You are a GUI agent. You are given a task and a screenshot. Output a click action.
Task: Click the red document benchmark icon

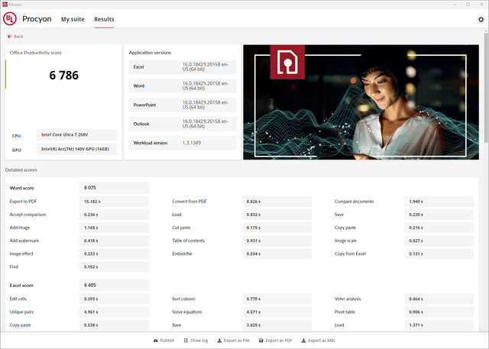click(287, 62)
